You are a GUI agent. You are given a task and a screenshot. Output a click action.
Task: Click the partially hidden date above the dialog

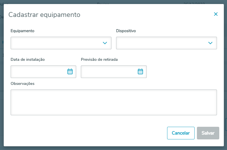pos(195,2)
